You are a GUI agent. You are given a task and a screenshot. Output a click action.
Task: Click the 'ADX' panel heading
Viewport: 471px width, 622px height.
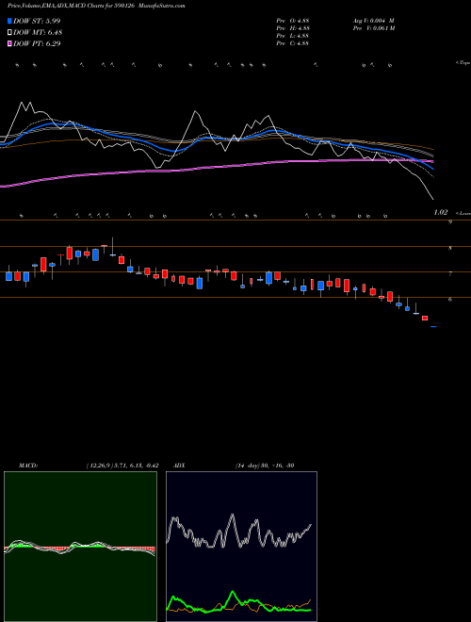click(x=180, y=466)
